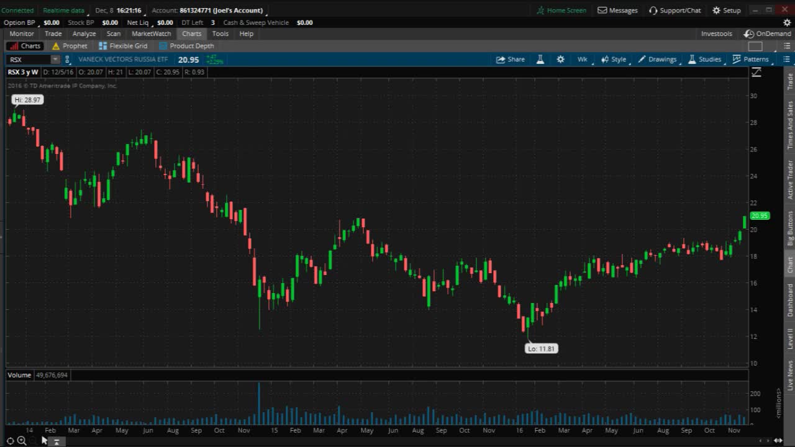Image resolution: width=795 pixels, height=447 pixels.
Task: Click the Option BP value
Action: tap(52, 22)
